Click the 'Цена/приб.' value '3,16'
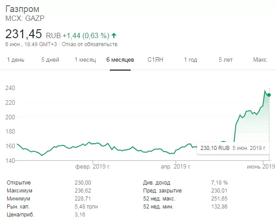The height and width of the screenshot is (220, 277). 80,215
